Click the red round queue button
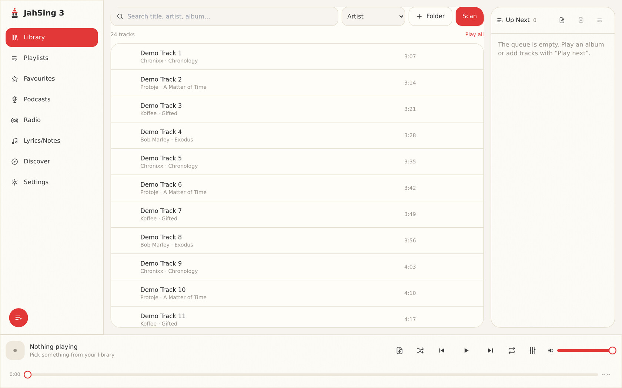The width and height of the screenshot is (622, 388). point(19,318)
